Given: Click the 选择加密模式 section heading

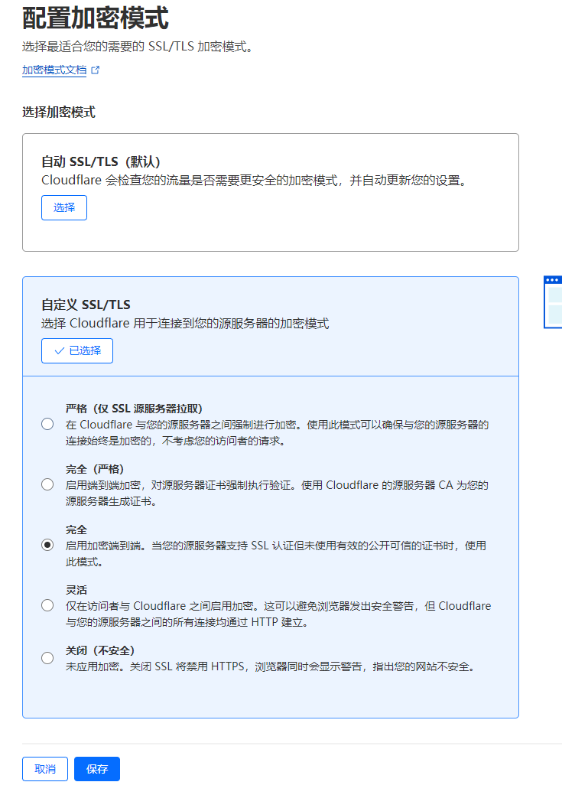Looking at the screenshot, I should pos(59,112).
